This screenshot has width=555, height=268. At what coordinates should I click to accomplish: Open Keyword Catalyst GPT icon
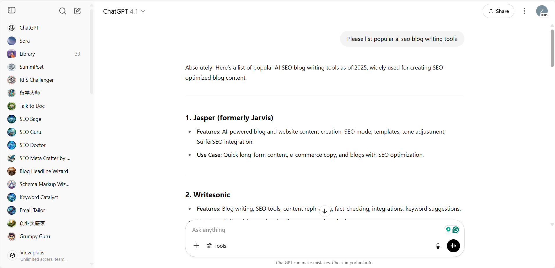pos(12,197)
